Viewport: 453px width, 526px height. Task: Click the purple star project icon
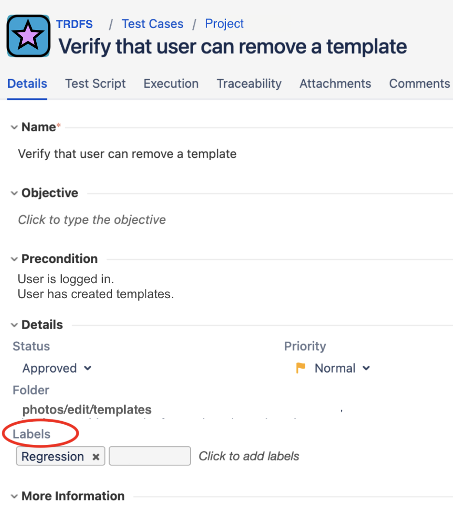28,36
